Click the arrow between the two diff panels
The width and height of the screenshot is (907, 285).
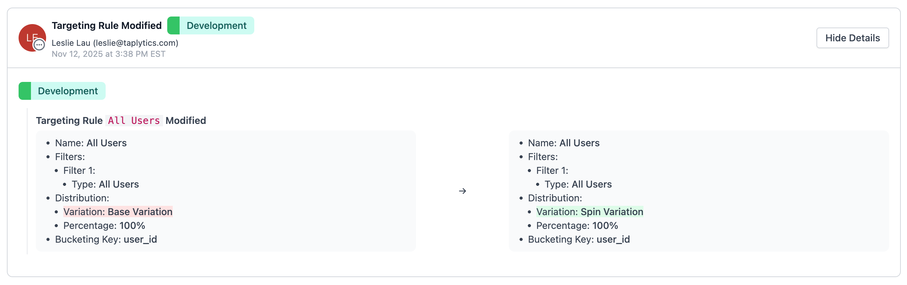click(x=463, y=191)
